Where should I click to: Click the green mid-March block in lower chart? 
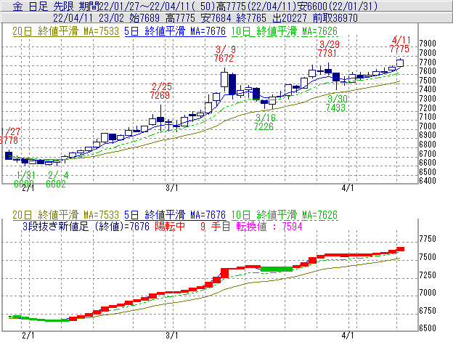click(277, 269)
